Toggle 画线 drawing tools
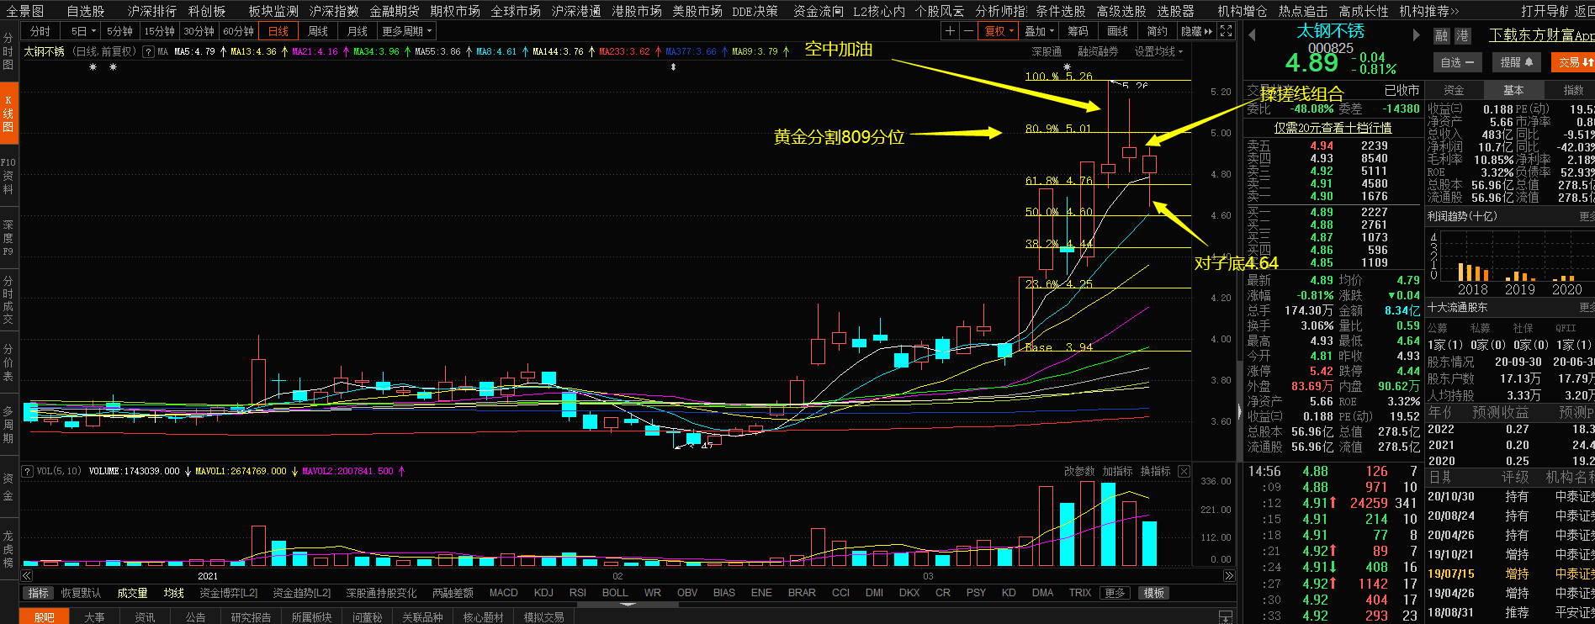 1117,31
